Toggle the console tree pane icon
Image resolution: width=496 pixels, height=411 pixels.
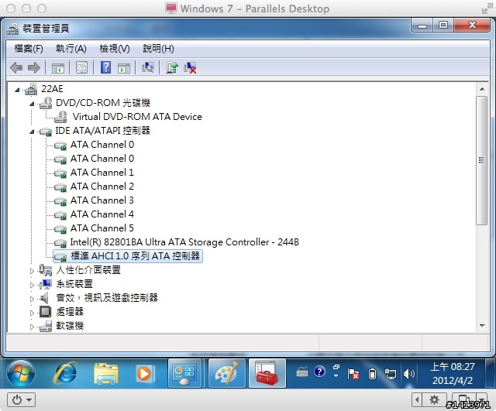pyautogui.click(x=58, y=67)
